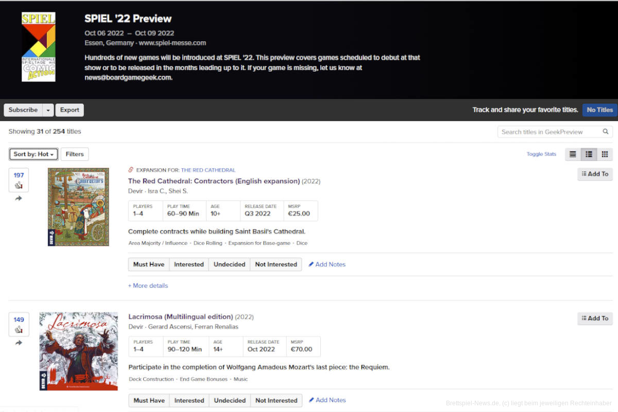Open Add To menu for Lacrimosa
618x412 pixels.
click(595, 318)
